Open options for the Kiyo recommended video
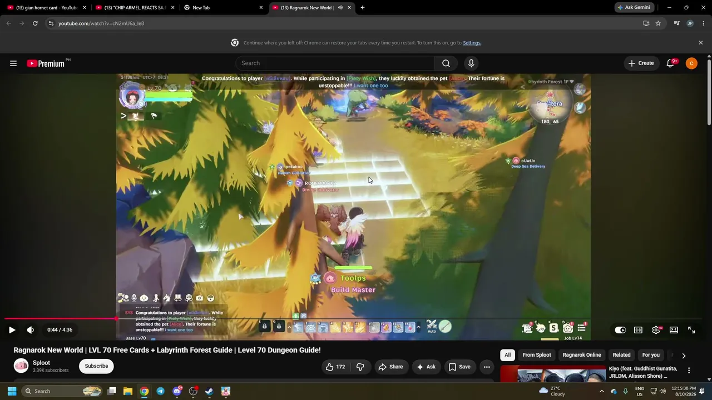Screen dimensions: 712x400 [689, 371]
